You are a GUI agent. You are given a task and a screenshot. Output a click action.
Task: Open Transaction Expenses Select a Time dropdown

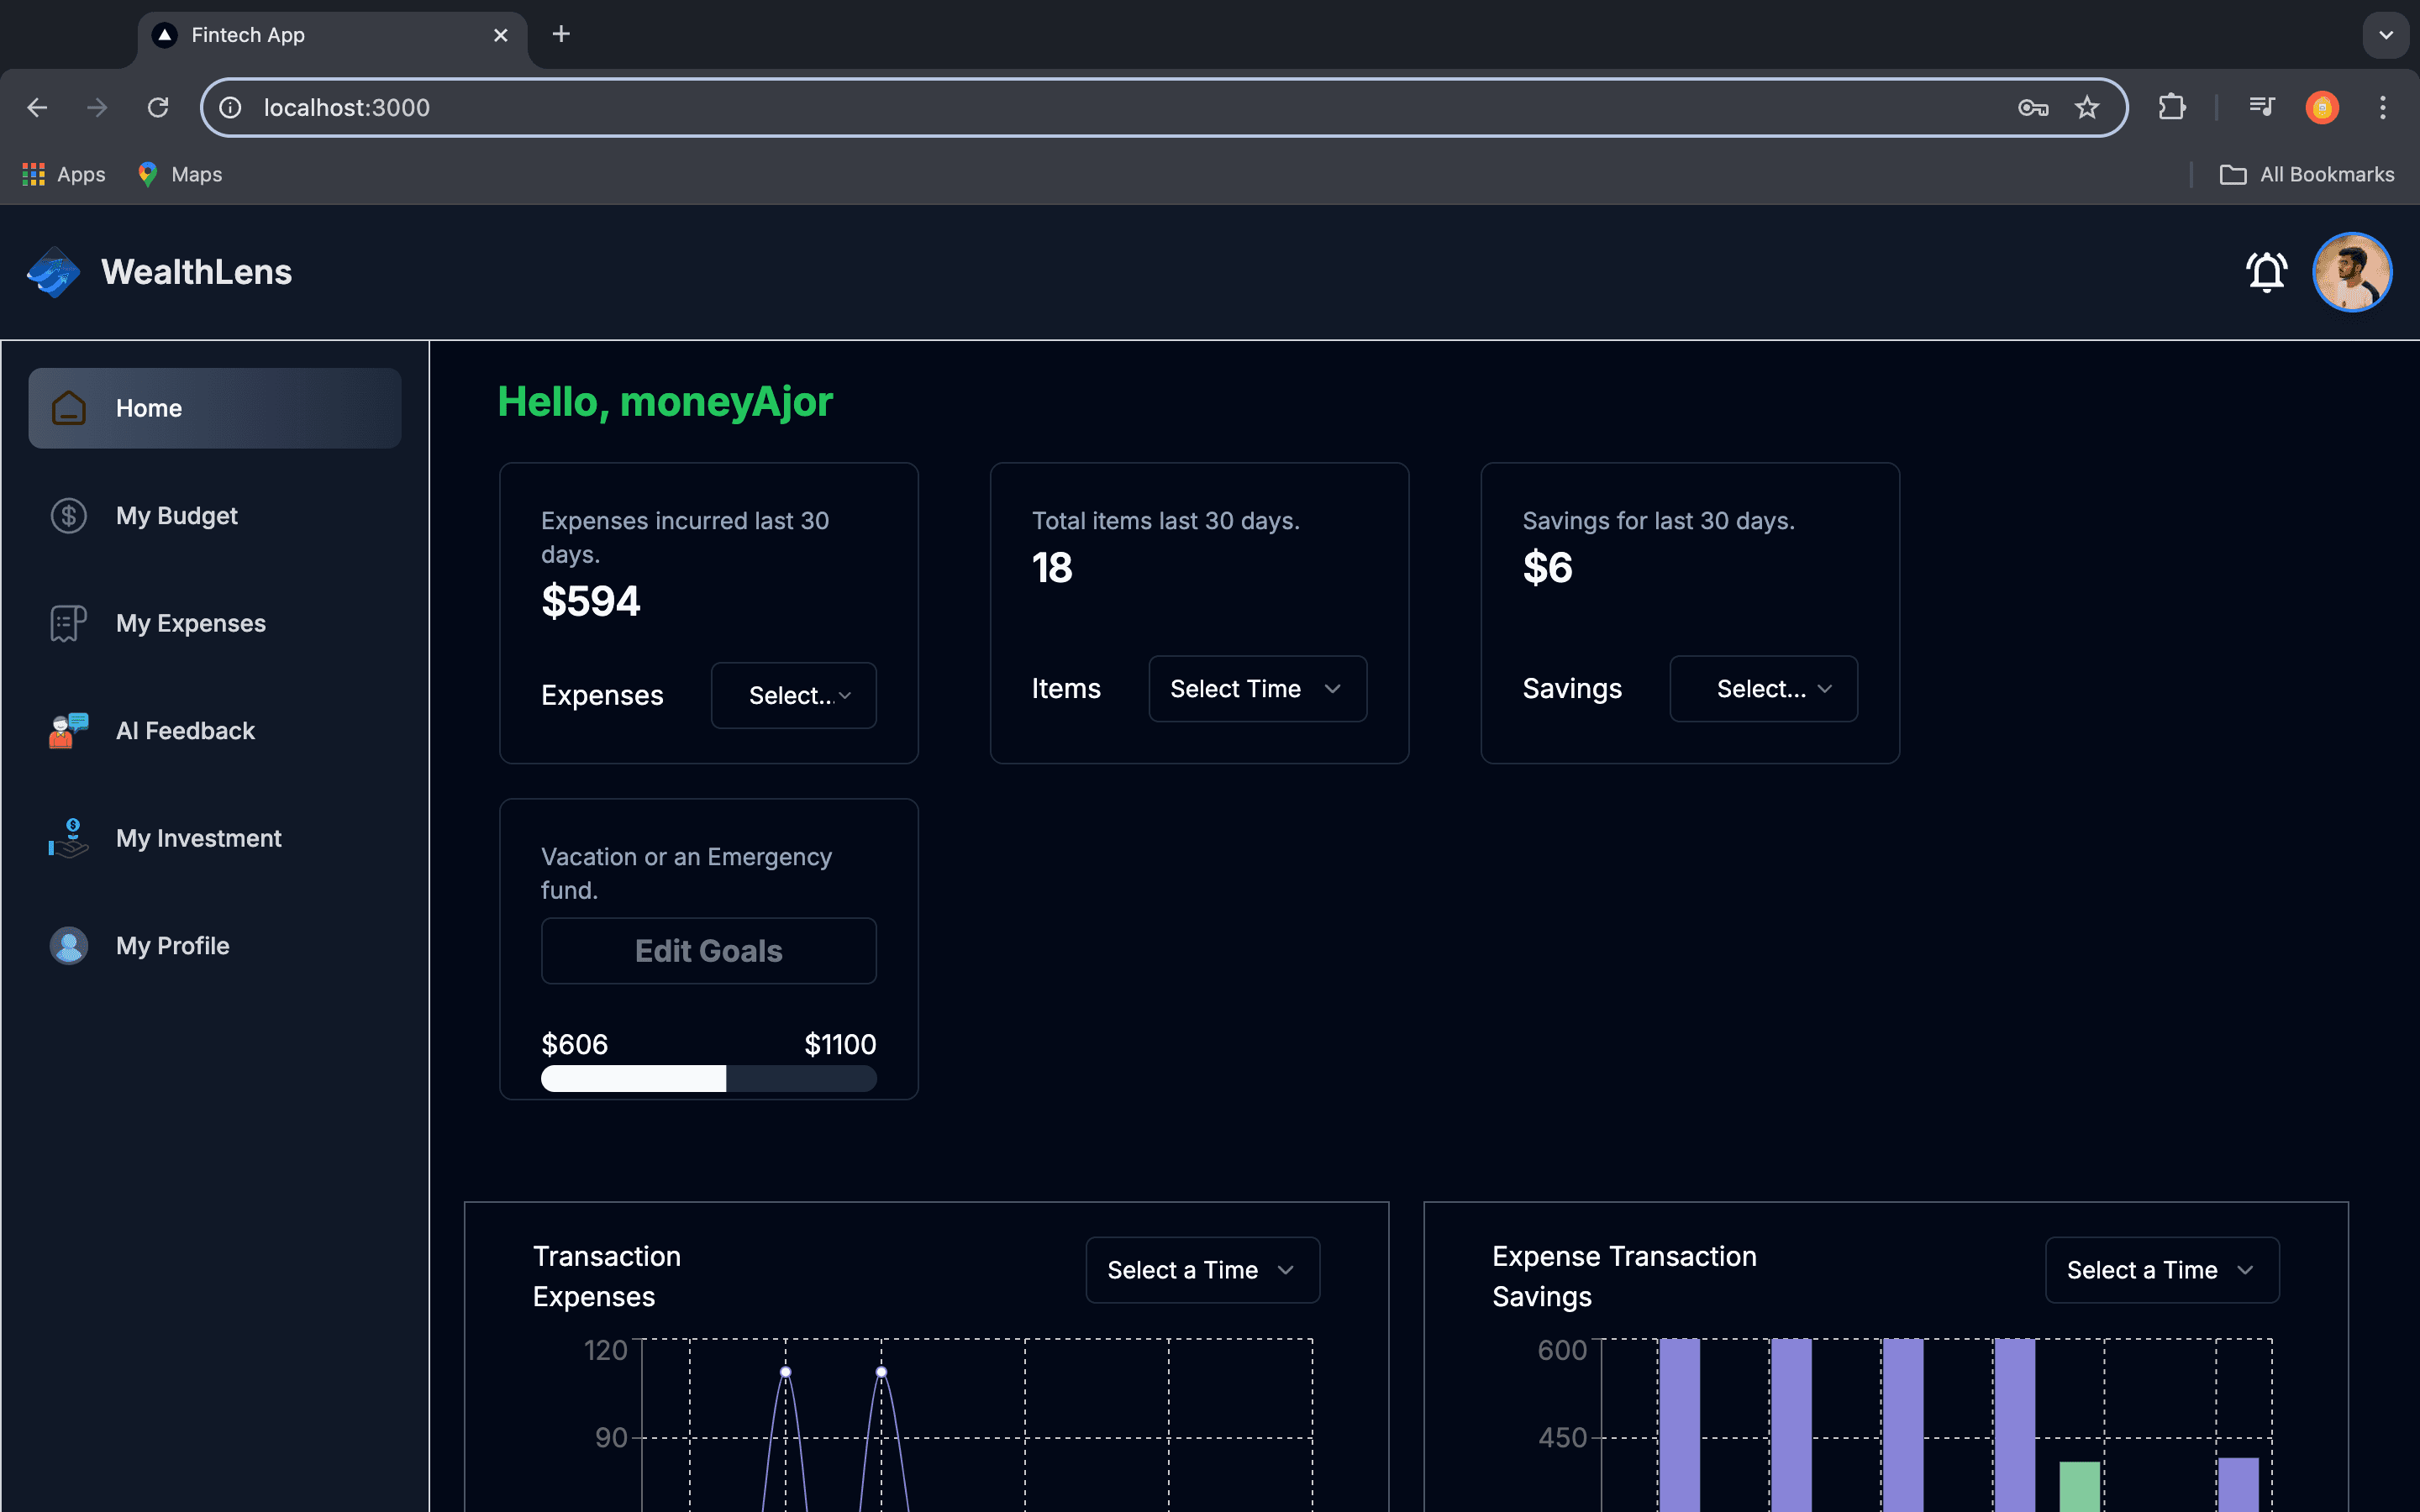pos(1202,1270)
